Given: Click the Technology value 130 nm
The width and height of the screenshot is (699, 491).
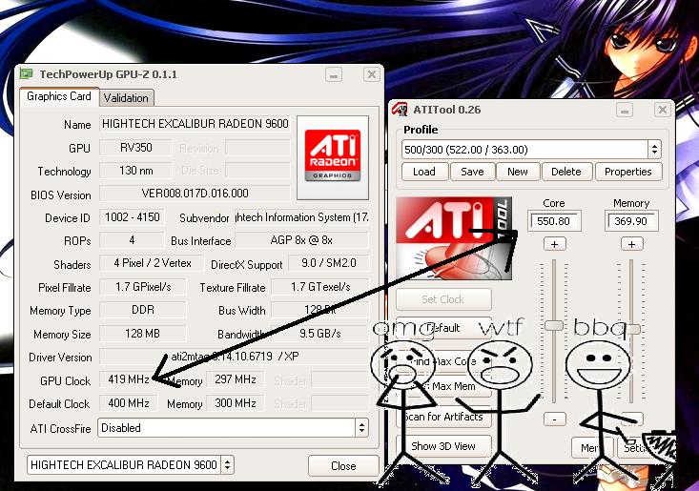Looking at the screenshot, I should tap(135, 171).
